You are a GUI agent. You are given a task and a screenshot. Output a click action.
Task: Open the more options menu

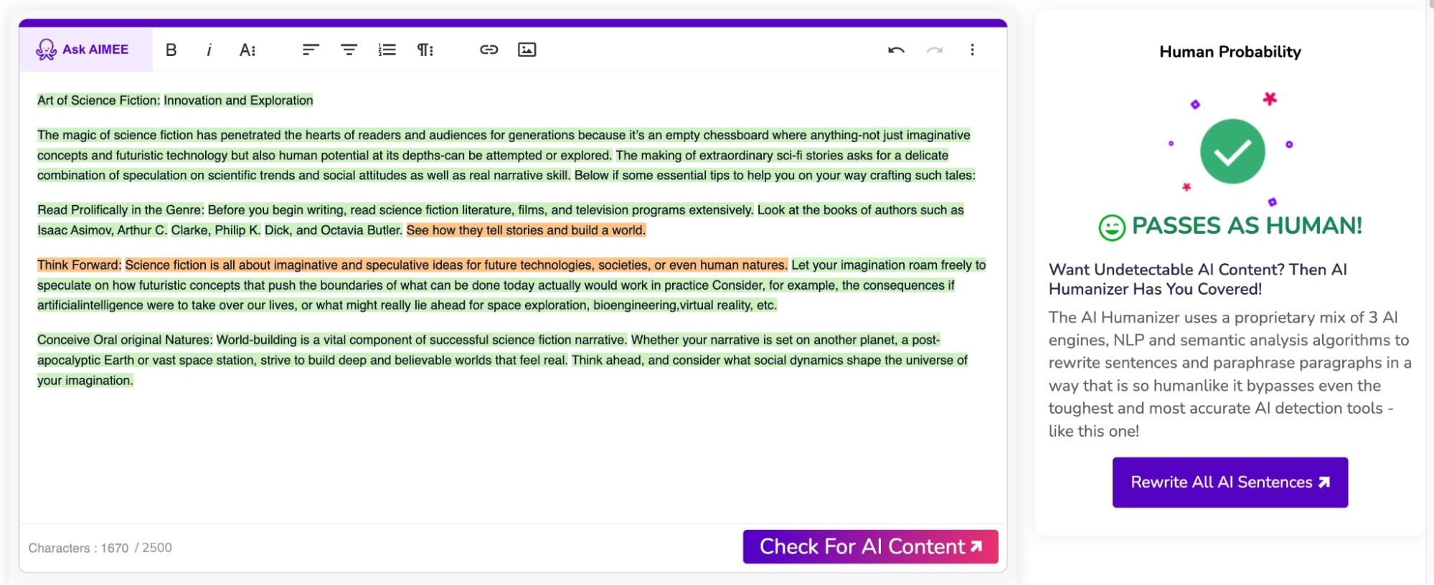(972, 49)
